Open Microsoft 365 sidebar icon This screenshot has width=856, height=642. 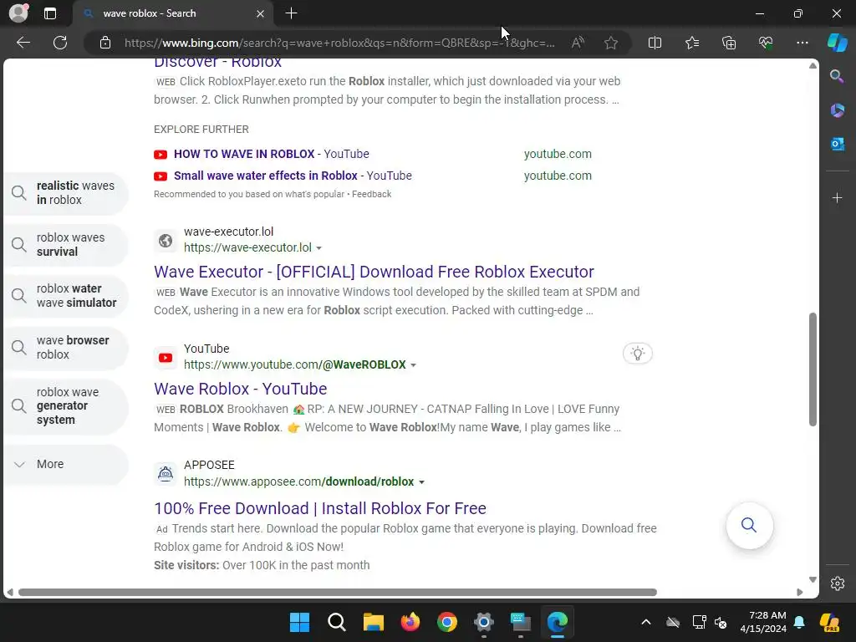point(837,110)
